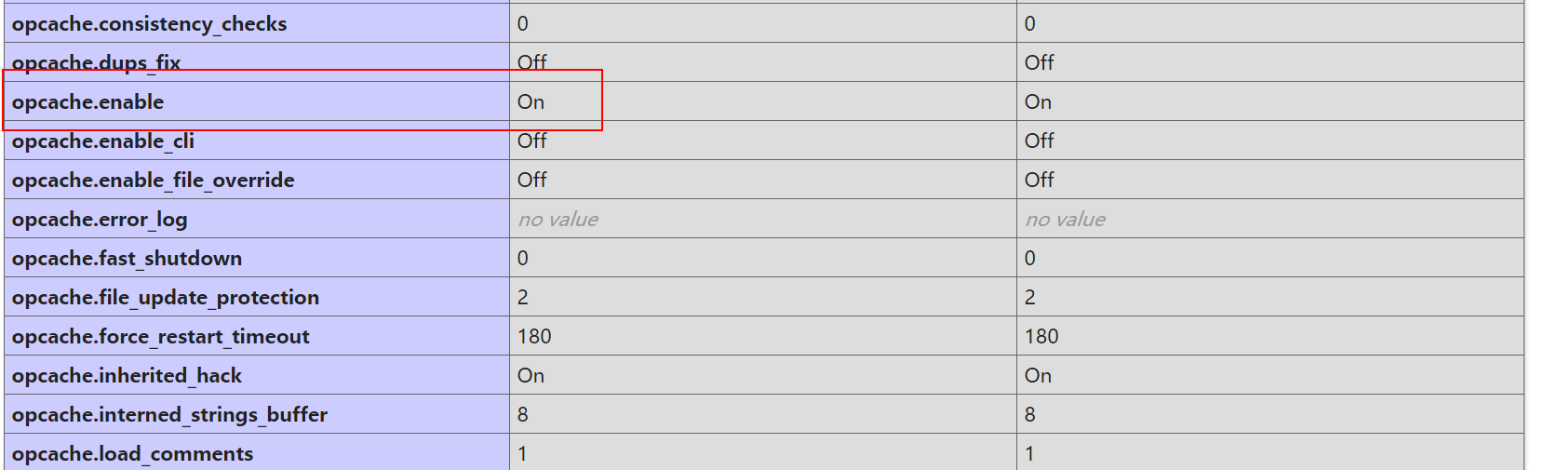The image size is (1545, 470).
Task: Select the opcache.enable_file_override label
Action: (153, 181)
